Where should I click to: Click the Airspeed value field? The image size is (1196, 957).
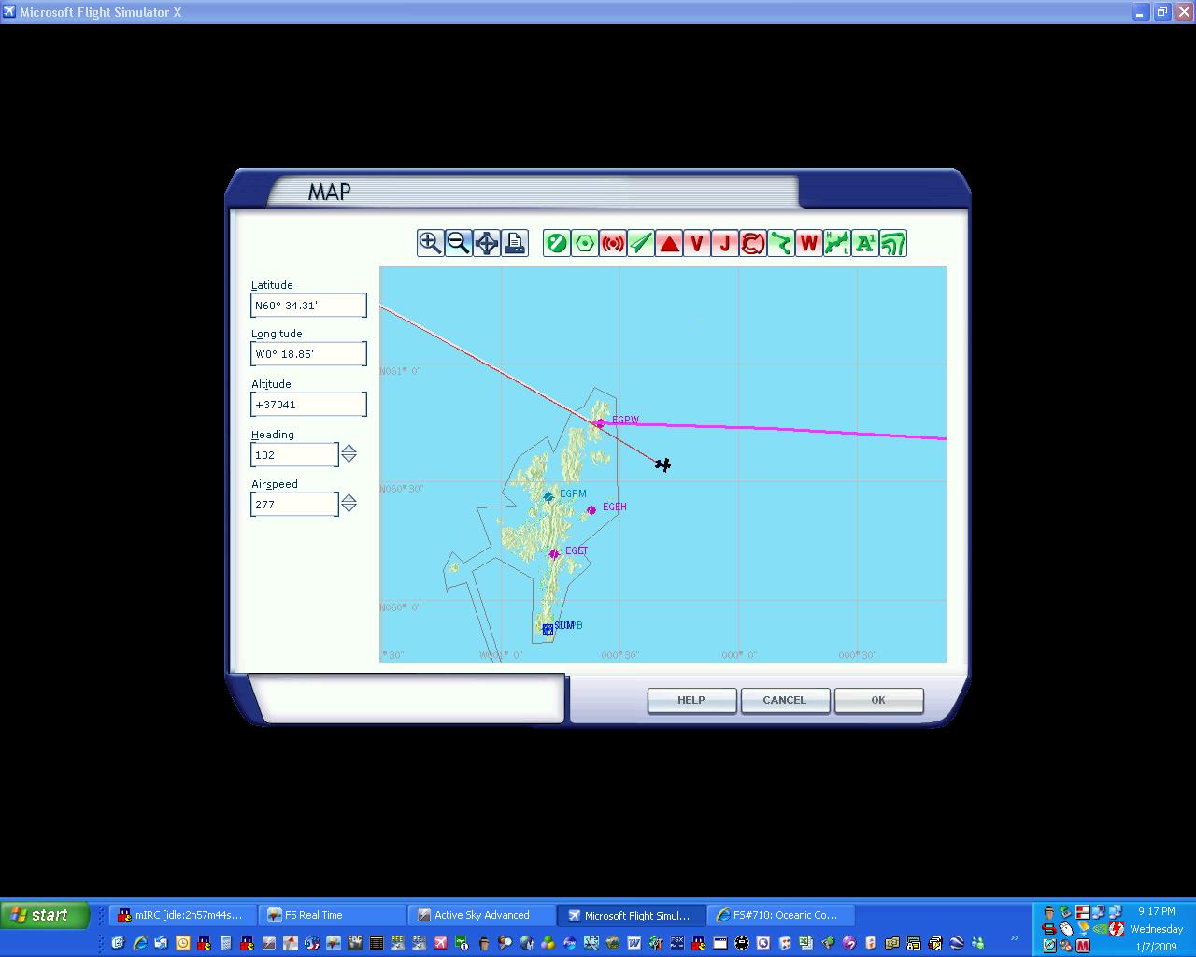pyautogui.click(x=294, y=504)
